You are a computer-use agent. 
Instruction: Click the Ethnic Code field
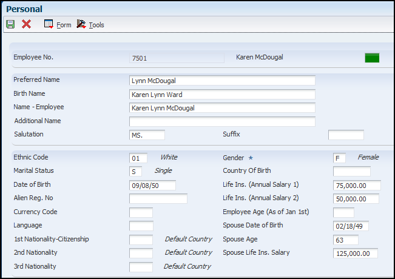pyautogui.click(x=138, y=158)
